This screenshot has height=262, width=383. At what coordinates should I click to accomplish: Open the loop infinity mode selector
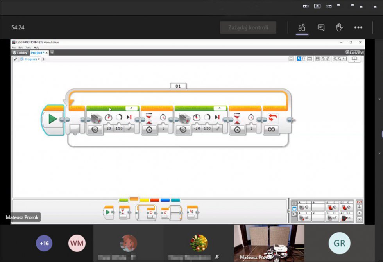271,129
